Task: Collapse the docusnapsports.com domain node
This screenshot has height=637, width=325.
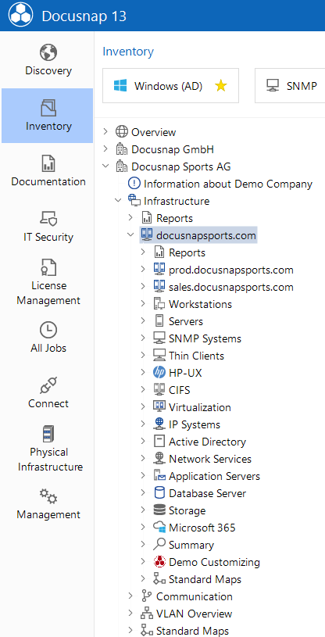Action: 130,234
